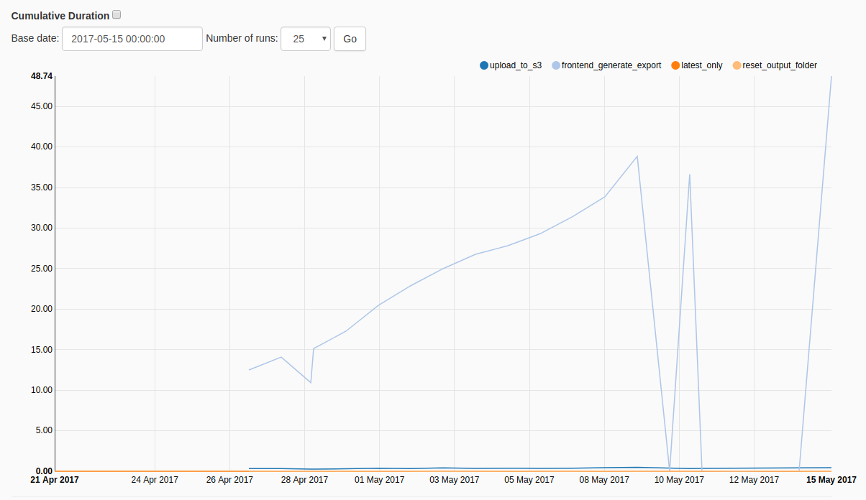Click the 5.00 y-axis label
This screenshot has width=866, height=500.
tap(44, 431)
